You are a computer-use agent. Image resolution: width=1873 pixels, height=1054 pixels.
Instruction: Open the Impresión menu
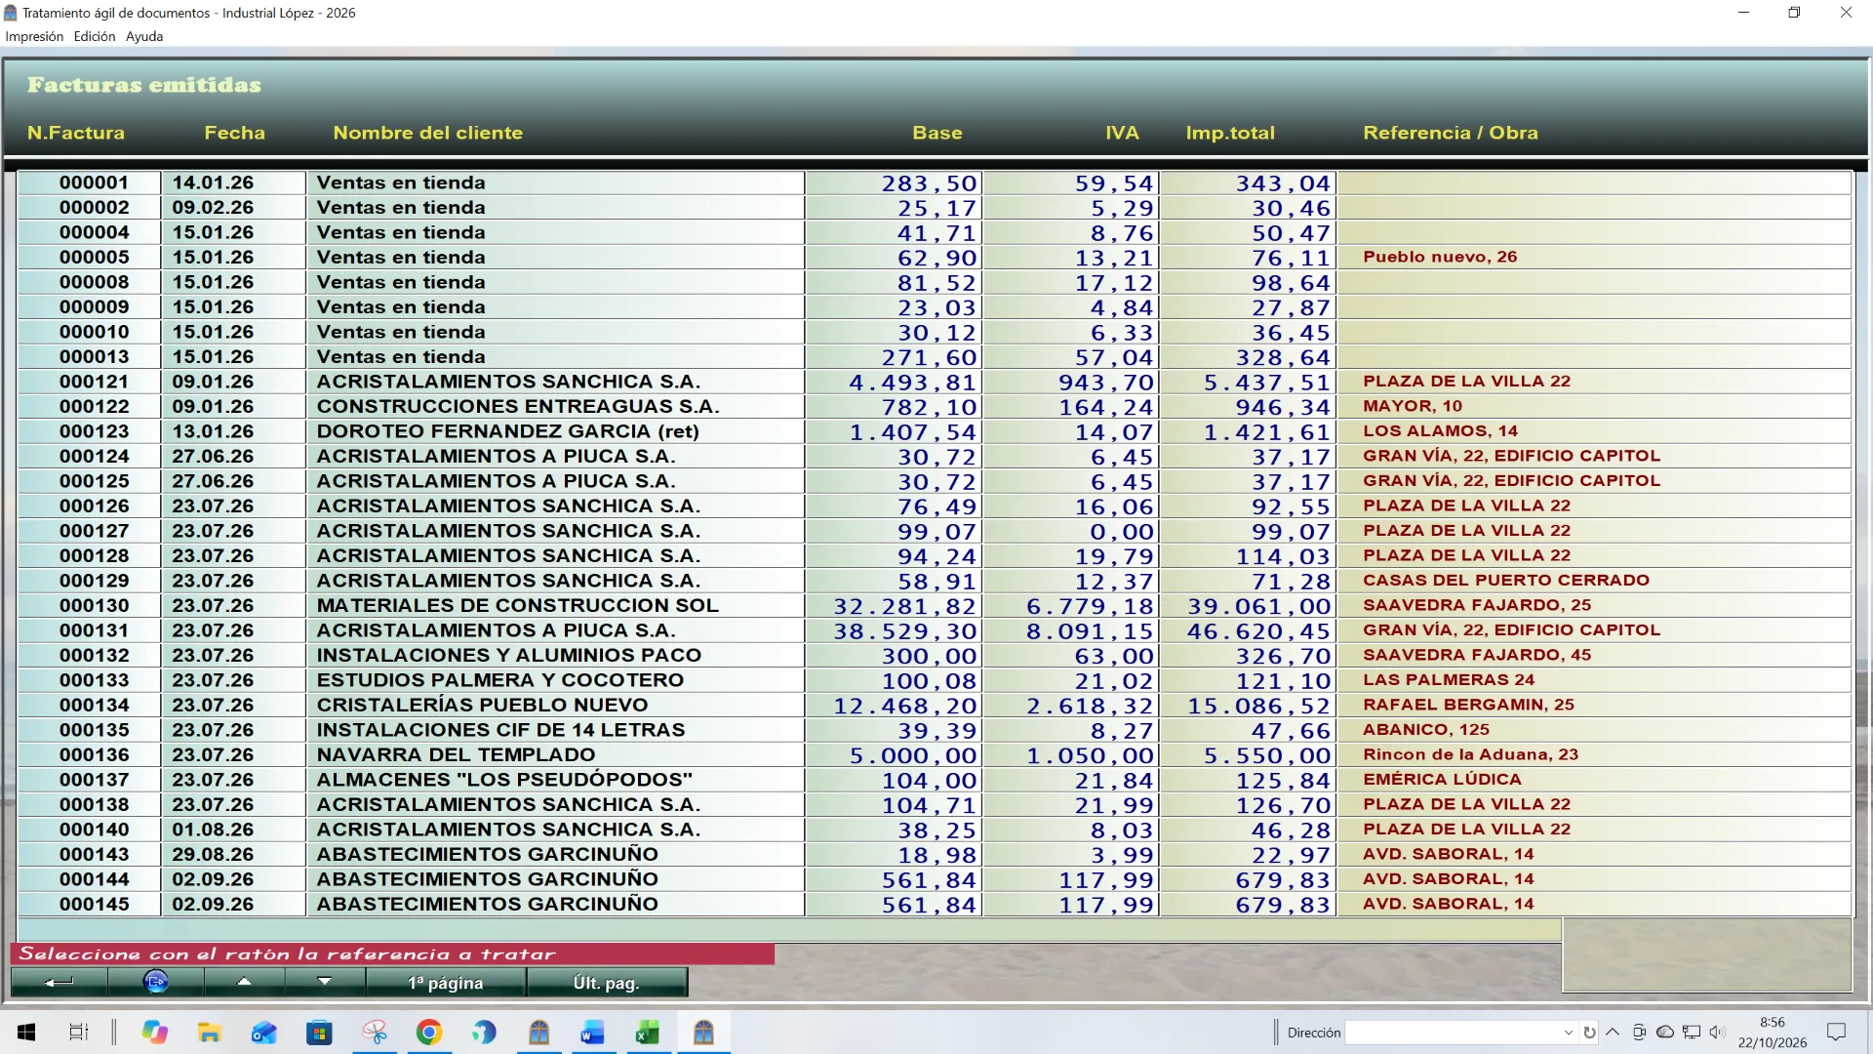(x=34, y=36)
